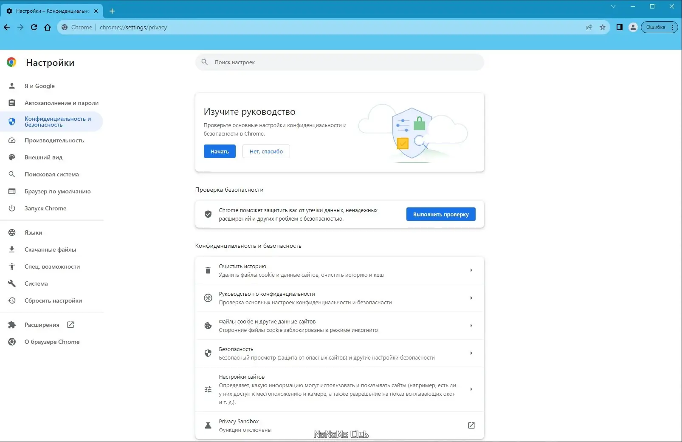Open the Privacy Sandbox external link icon
The width and height of the screenshot is (682, 442).
(x=471, y=425)
